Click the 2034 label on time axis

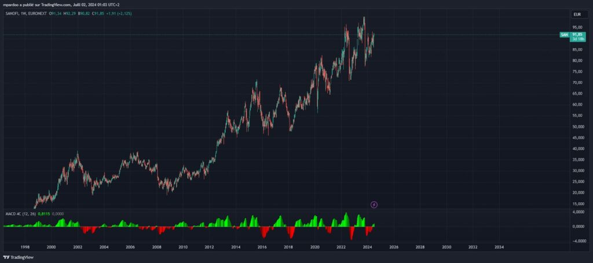tap(499, 247)
